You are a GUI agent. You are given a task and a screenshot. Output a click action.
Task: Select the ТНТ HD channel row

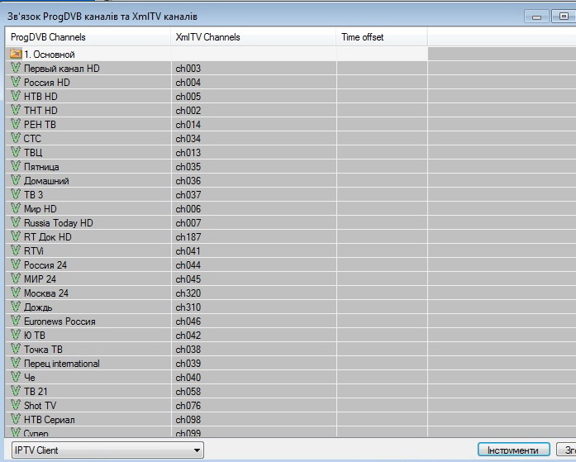coord(41,111)
